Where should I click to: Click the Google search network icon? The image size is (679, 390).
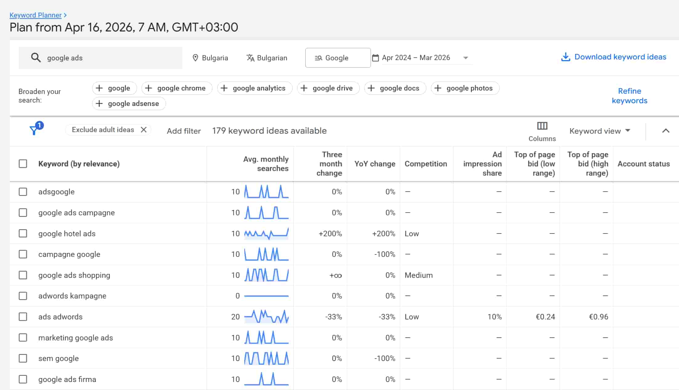click(x=318, y=58)
